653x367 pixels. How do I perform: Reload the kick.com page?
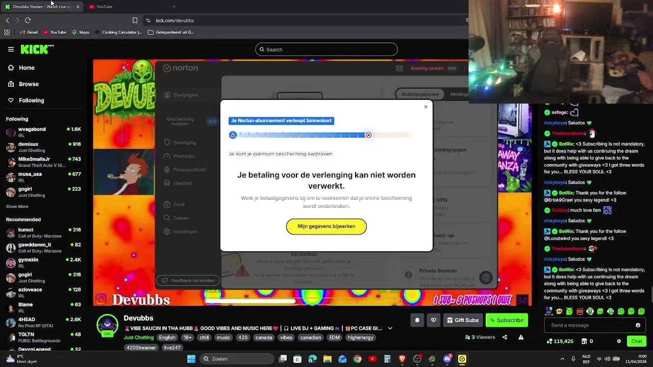28,20
